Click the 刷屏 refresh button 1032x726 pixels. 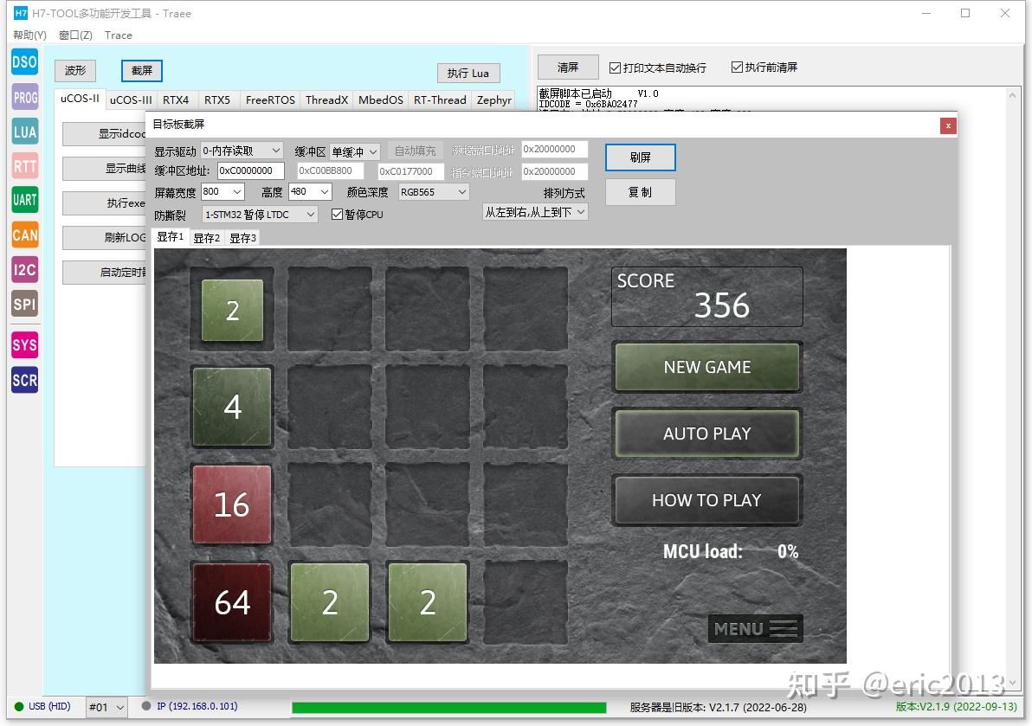point(639,157)
